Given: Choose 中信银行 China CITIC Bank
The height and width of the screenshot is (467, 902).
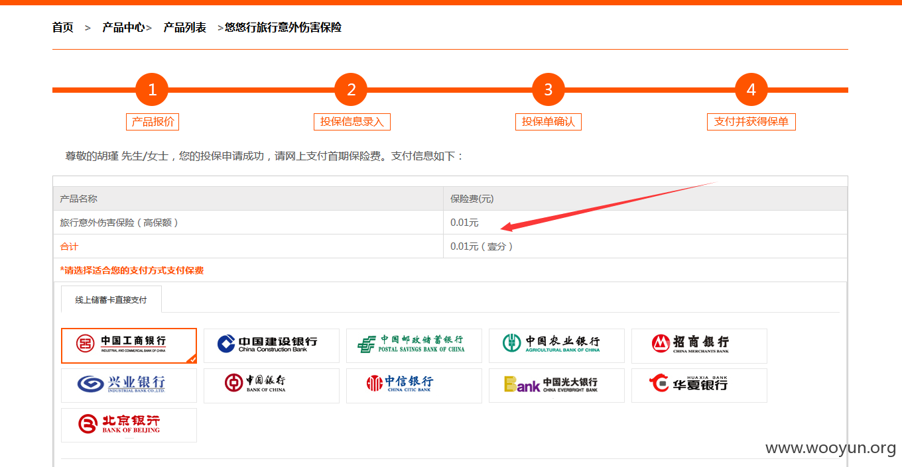Looking at the screenshot, I should (414, 386).
